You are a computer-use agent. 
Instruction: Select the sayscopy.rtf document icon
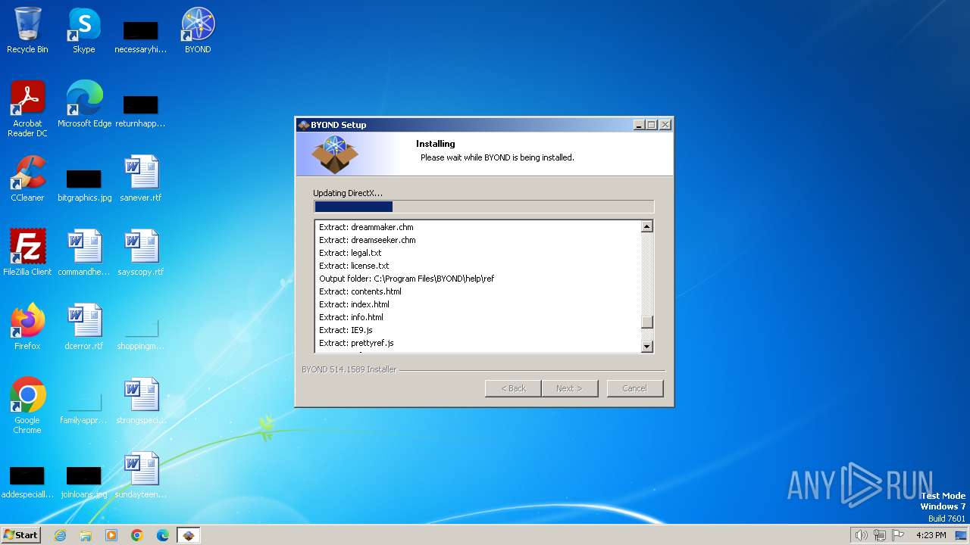141,253
